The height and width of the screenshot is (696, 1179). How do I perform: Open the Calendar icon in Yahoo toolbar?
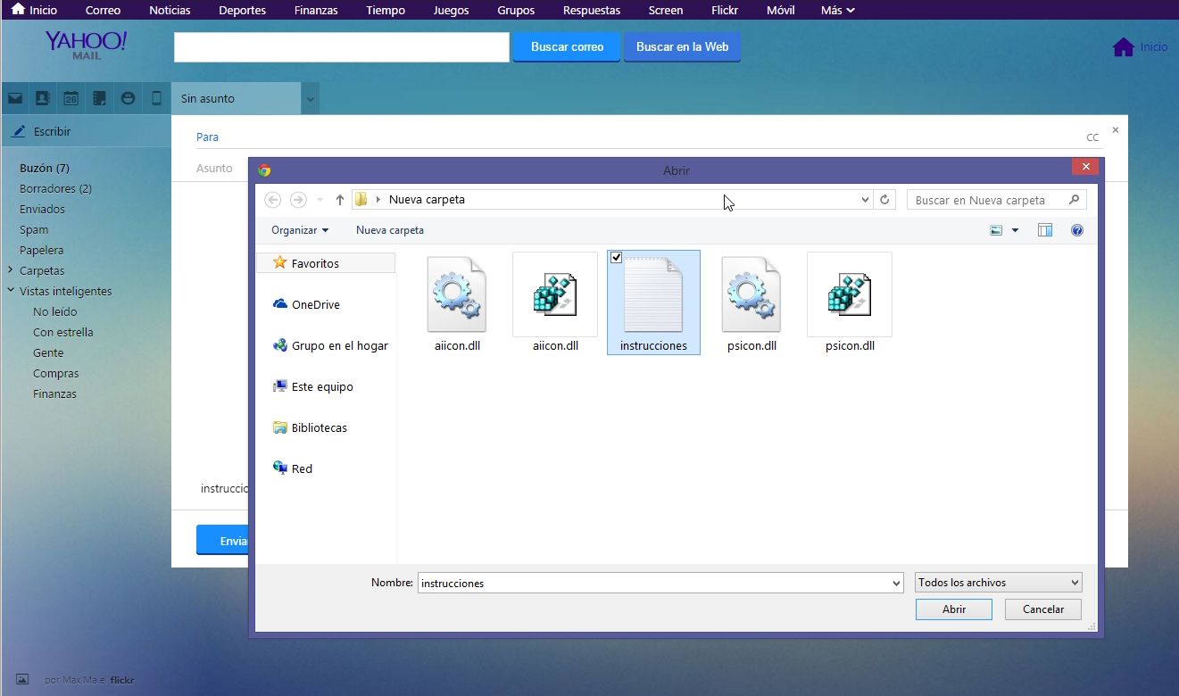point(71,98)
